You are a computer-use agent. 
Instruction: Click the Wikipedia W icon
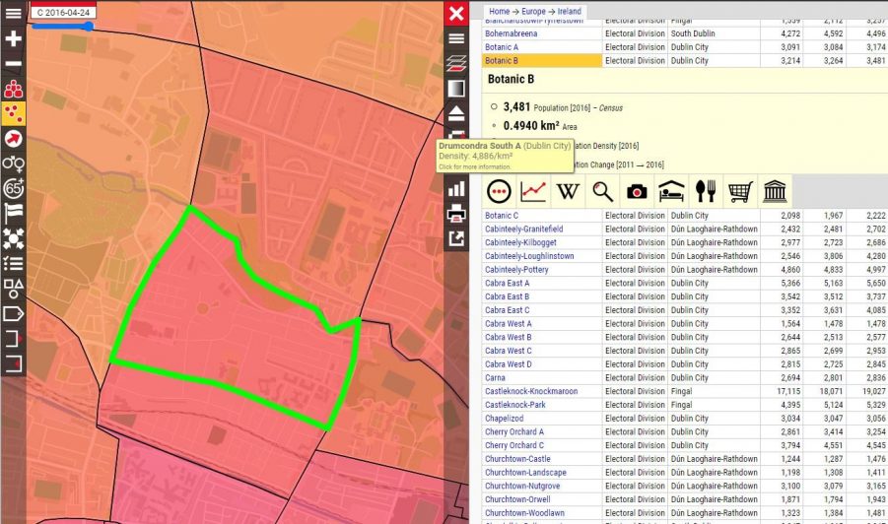click(568, 191)
